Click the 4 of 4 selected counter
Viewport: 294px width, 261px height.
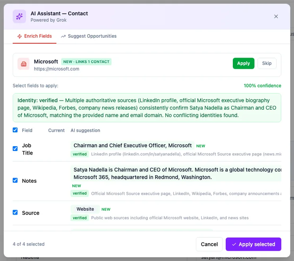click(x=29, y=244)
